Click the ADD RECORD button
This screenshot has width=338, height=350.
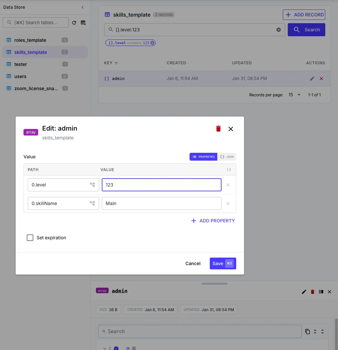(x=304, y=15)
